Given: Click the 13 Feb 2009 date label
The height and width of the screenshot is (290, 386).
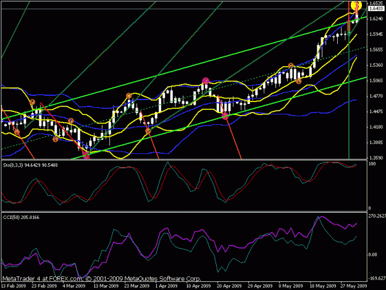Looking at the screenshot, I should pyautogui.click(x=14, y=286).
